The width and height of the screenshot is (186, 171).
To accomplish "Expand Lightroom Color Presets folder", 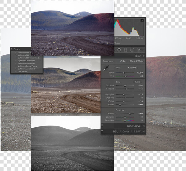I will tap(16, 61).
